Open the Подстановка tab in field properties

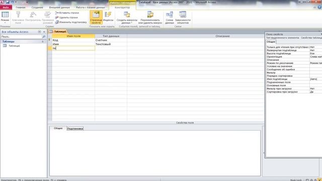coord(75,129)
